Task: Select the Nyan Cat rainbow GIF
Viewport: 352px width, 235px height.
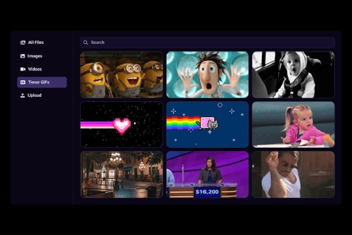Action: [207, 124]
